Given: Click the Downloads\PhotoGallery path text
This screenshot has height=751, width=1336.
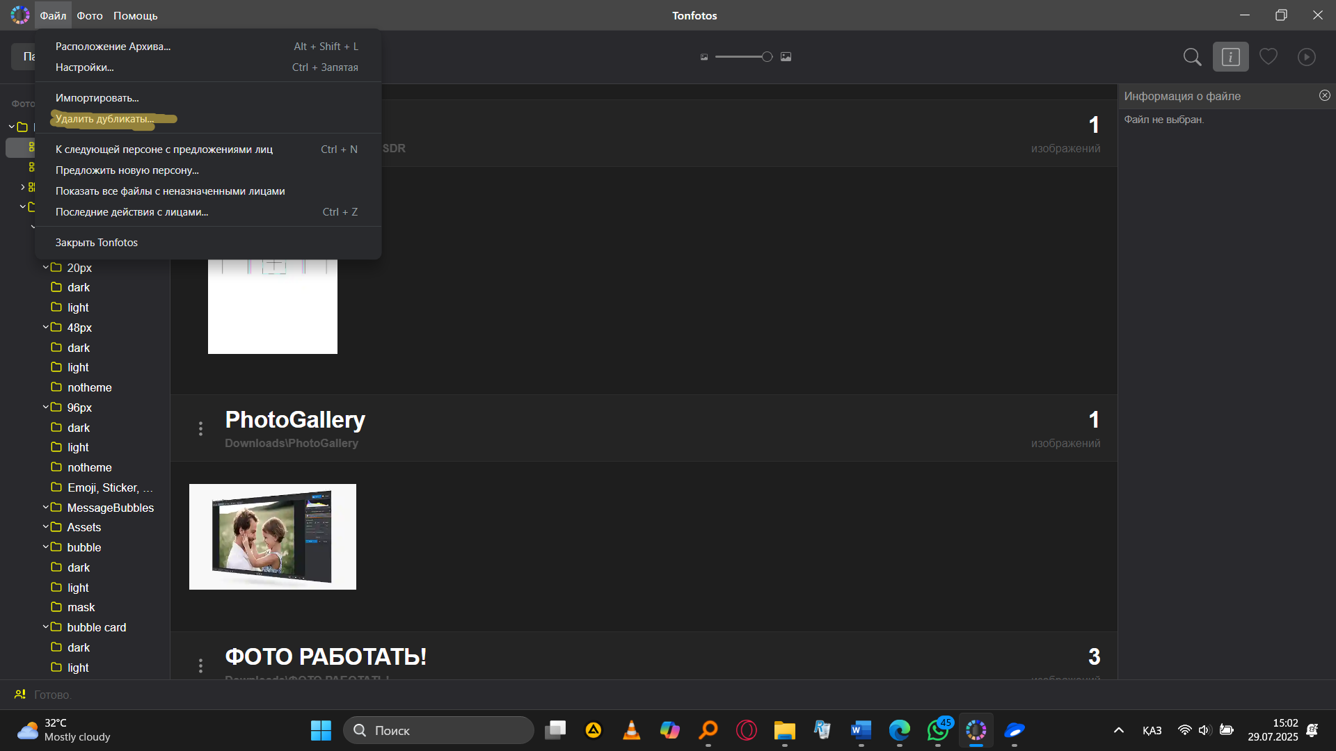Looking at the screenshot, I should (x=292, y=443).
